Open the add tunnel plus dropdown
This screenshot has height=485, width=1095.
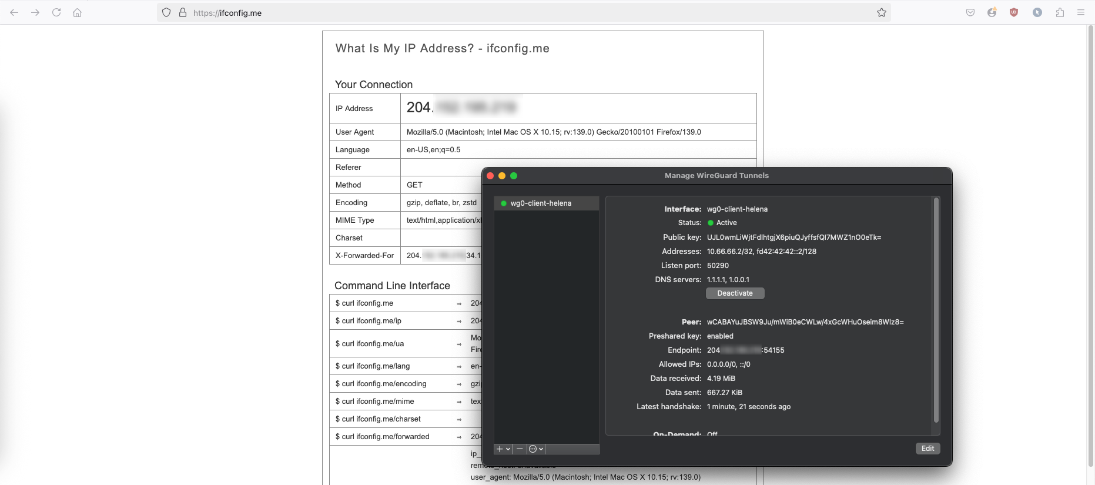pos(503,449)
